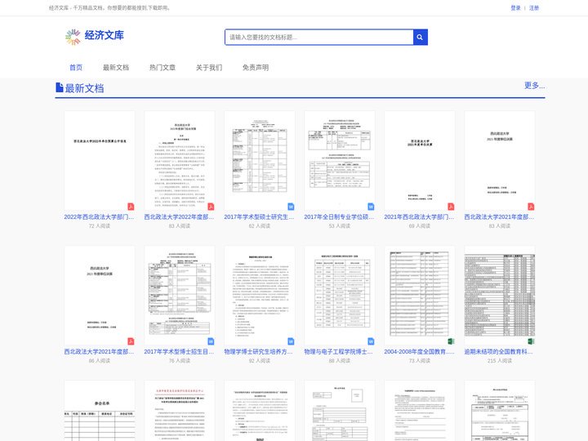This screenshot has height=441, width=588.
Task: Click PDF icon on 2021年西北政法大学部门 thumbnail
Action: 451,207
